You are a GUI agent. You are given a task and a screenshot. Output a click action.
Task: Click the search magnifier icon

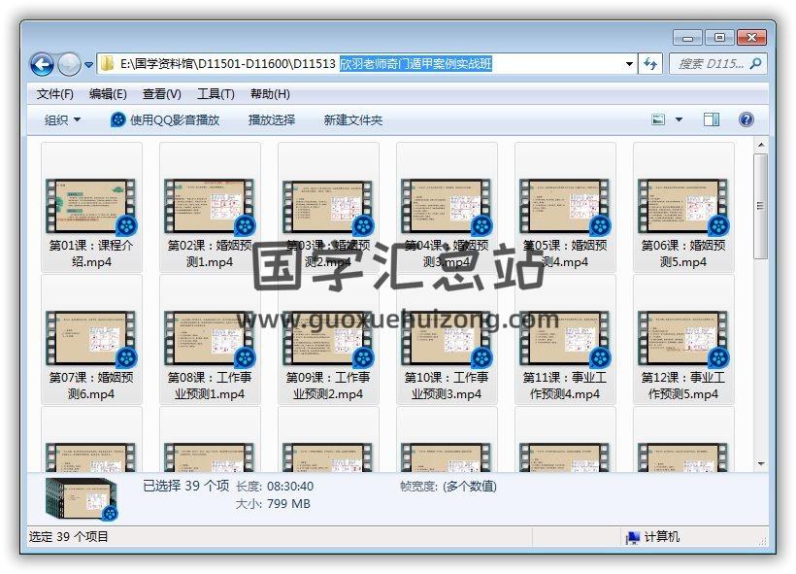coord(755,64)
